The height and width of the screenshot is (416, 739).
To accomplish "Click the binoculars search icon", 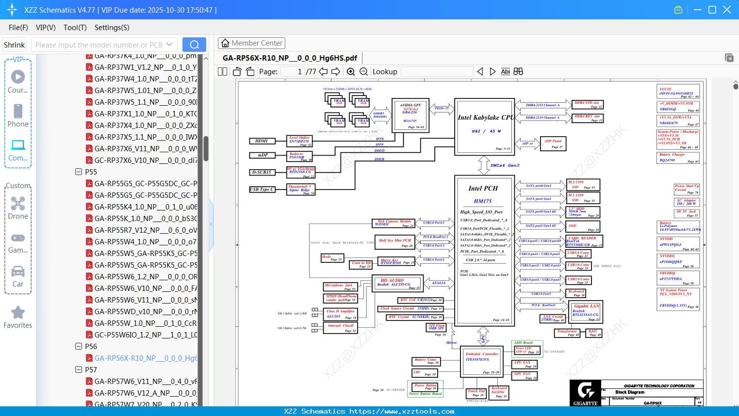I will (x=518, y=72).
